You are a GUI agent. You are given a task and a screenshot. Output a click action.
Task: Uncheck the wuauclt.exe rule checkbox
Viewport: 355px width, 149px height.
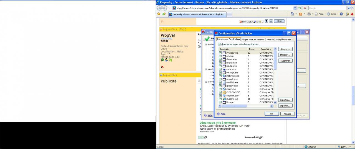coord(220,79)
